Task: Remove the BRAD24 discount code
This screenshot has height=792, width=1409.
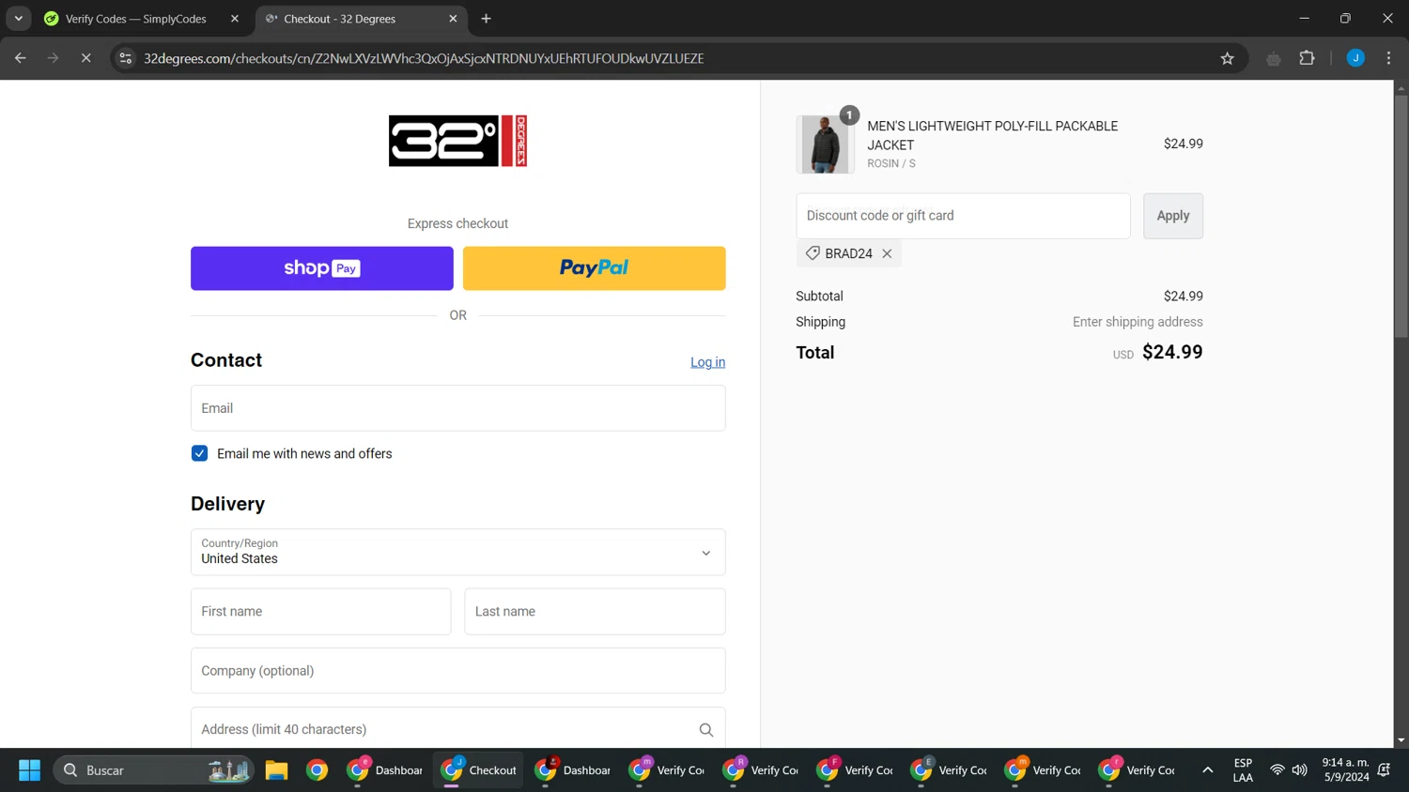Action: tap(887, 253)
